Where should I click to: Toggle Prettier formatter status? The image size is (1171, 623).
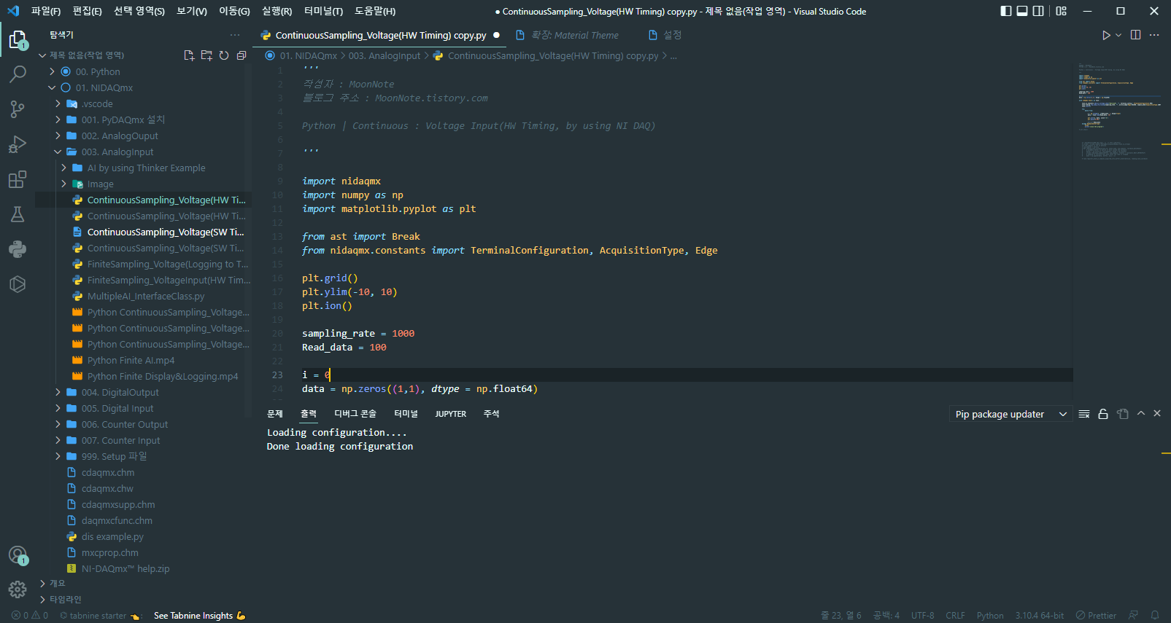pos(1096,615)
